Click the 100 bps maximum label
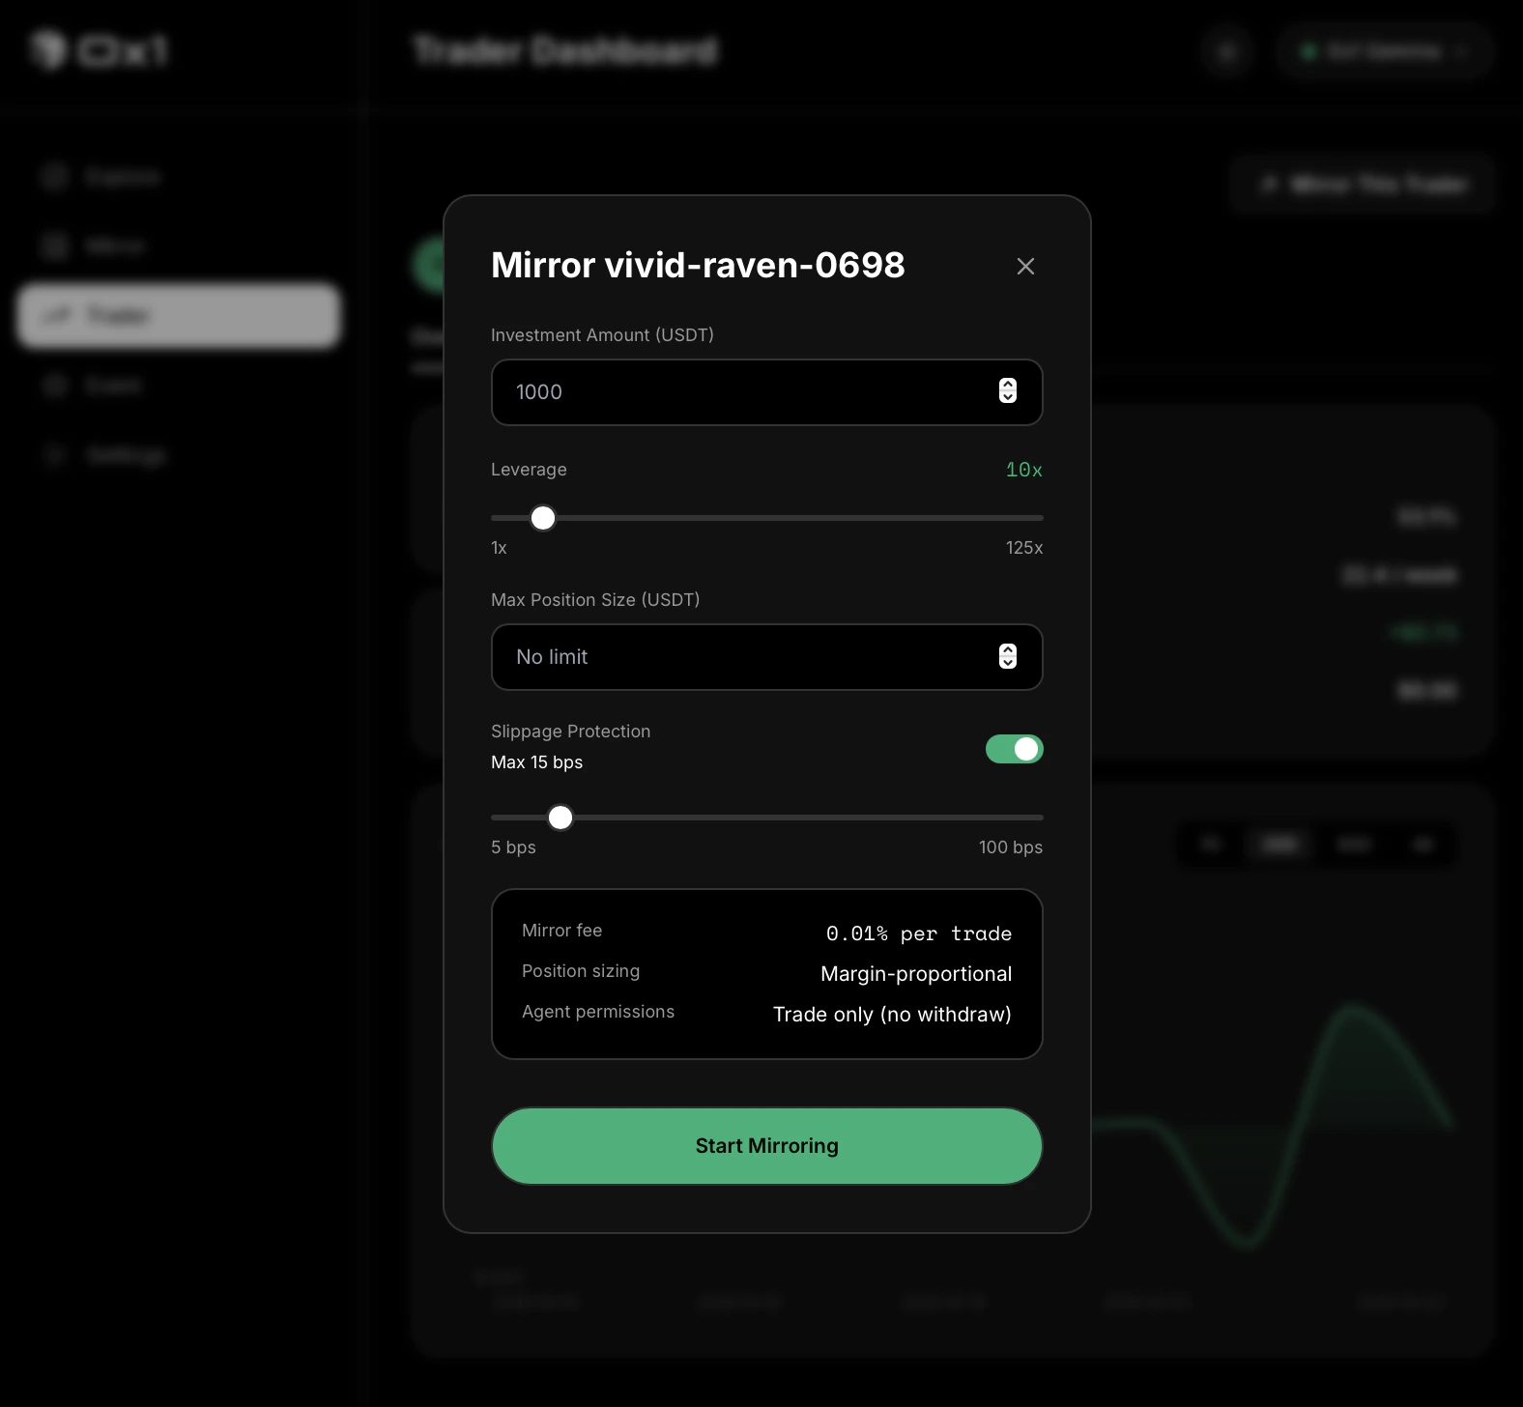Image resolution: width=1523 pixels, height=1407 pixels. 1011,847
